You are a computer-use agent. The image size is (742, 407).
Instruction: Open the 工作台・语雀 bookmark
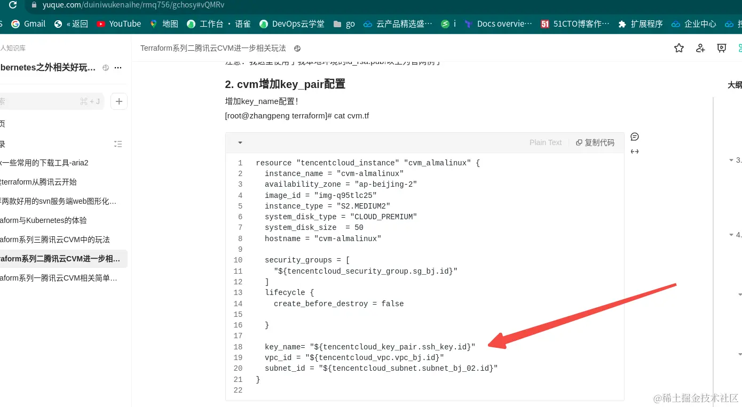pos(219,23)
